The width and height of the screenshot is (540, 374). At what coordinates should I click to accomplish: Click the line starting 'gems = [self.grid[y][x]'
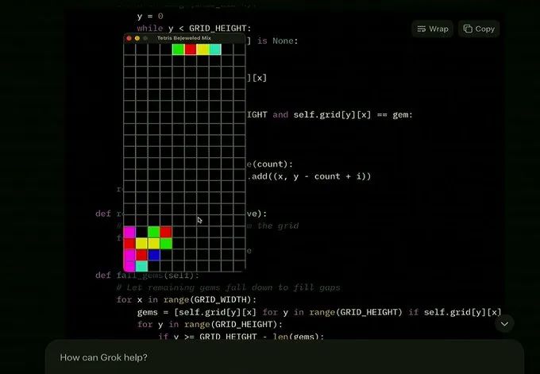click(x=319, y=312)
